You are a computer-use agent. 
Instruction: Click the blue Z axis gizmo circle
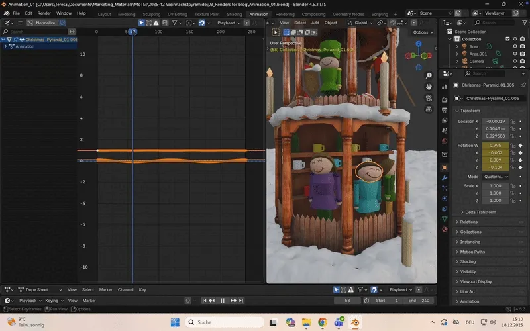click(417, 44)
